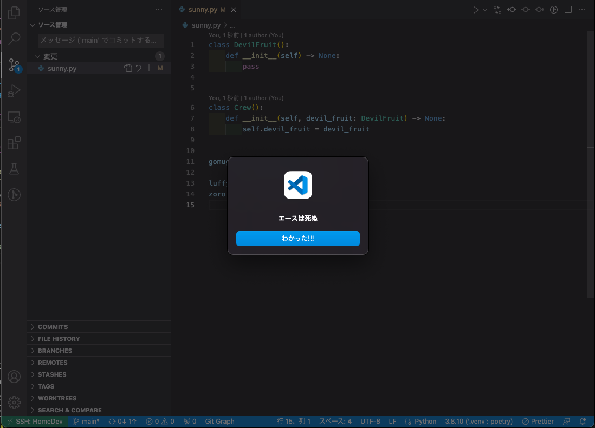Open the Accounts menu
The width and height of the screenshot is (595, 428).
pos(14,377)
